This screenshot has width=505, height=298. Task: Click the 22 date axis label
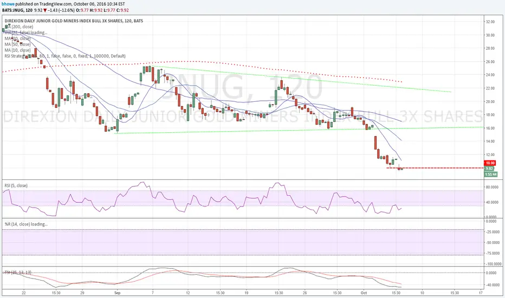(x=23, y=293)
